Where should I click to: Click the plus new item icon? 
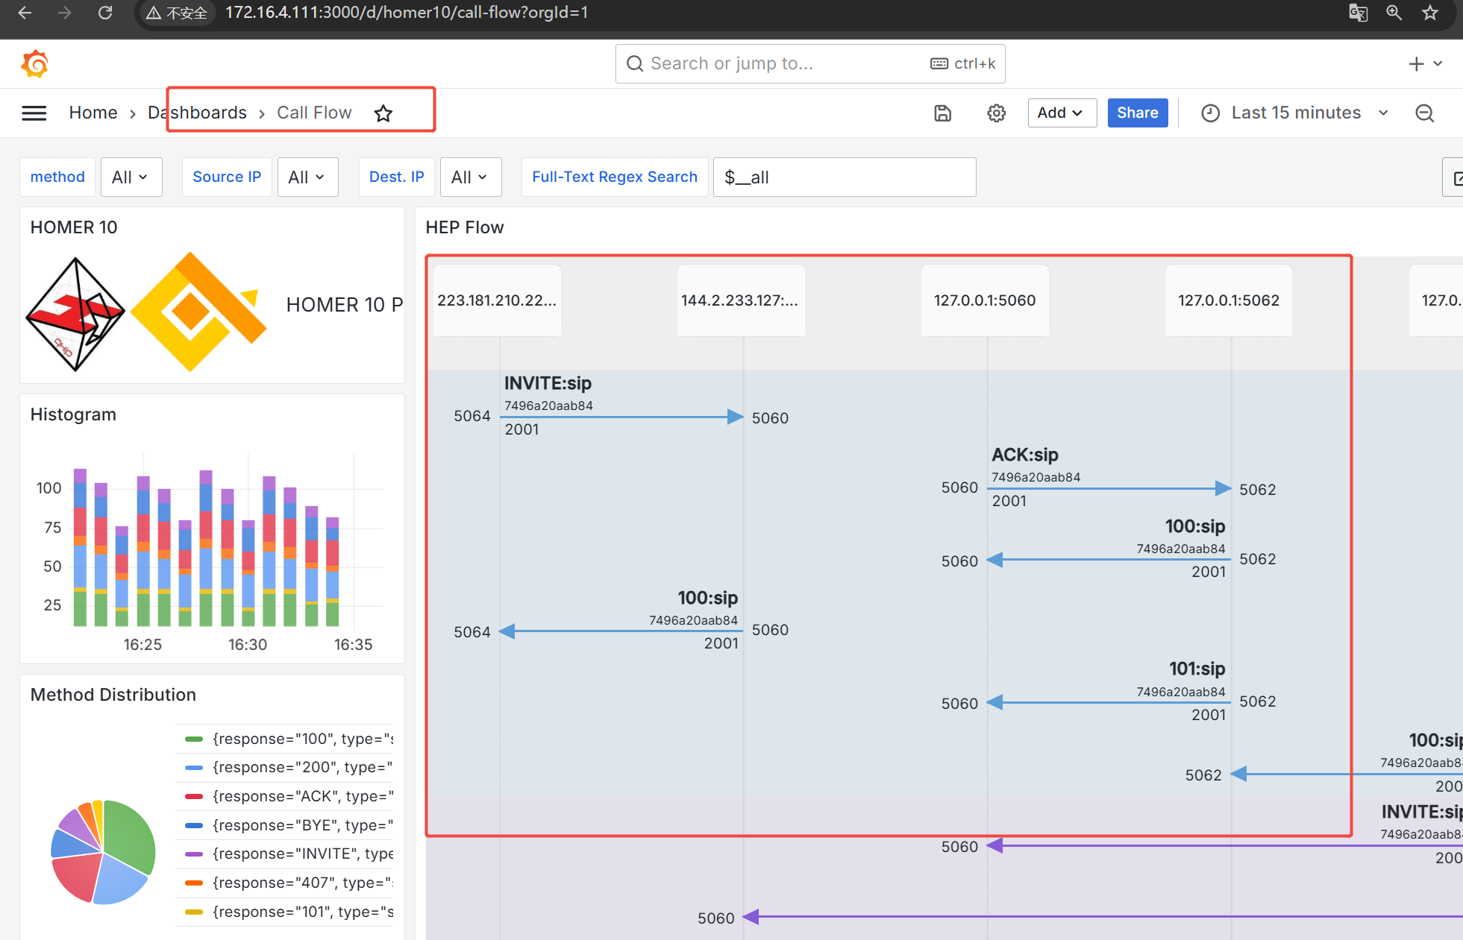click(x=1416, y=64)
